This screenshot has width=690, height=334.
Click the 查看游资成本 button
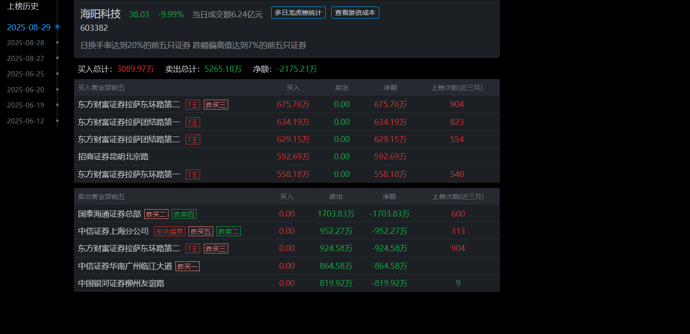[x=355, y=13]
